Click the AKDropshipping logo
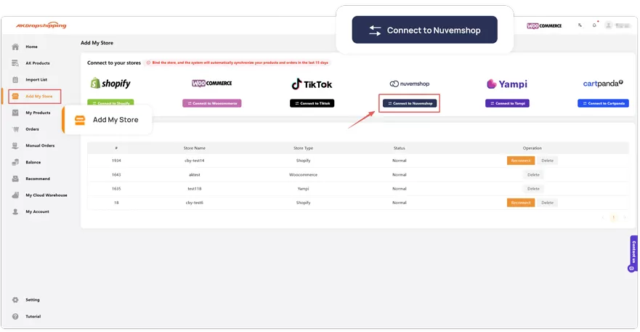 tap(41, 25)
